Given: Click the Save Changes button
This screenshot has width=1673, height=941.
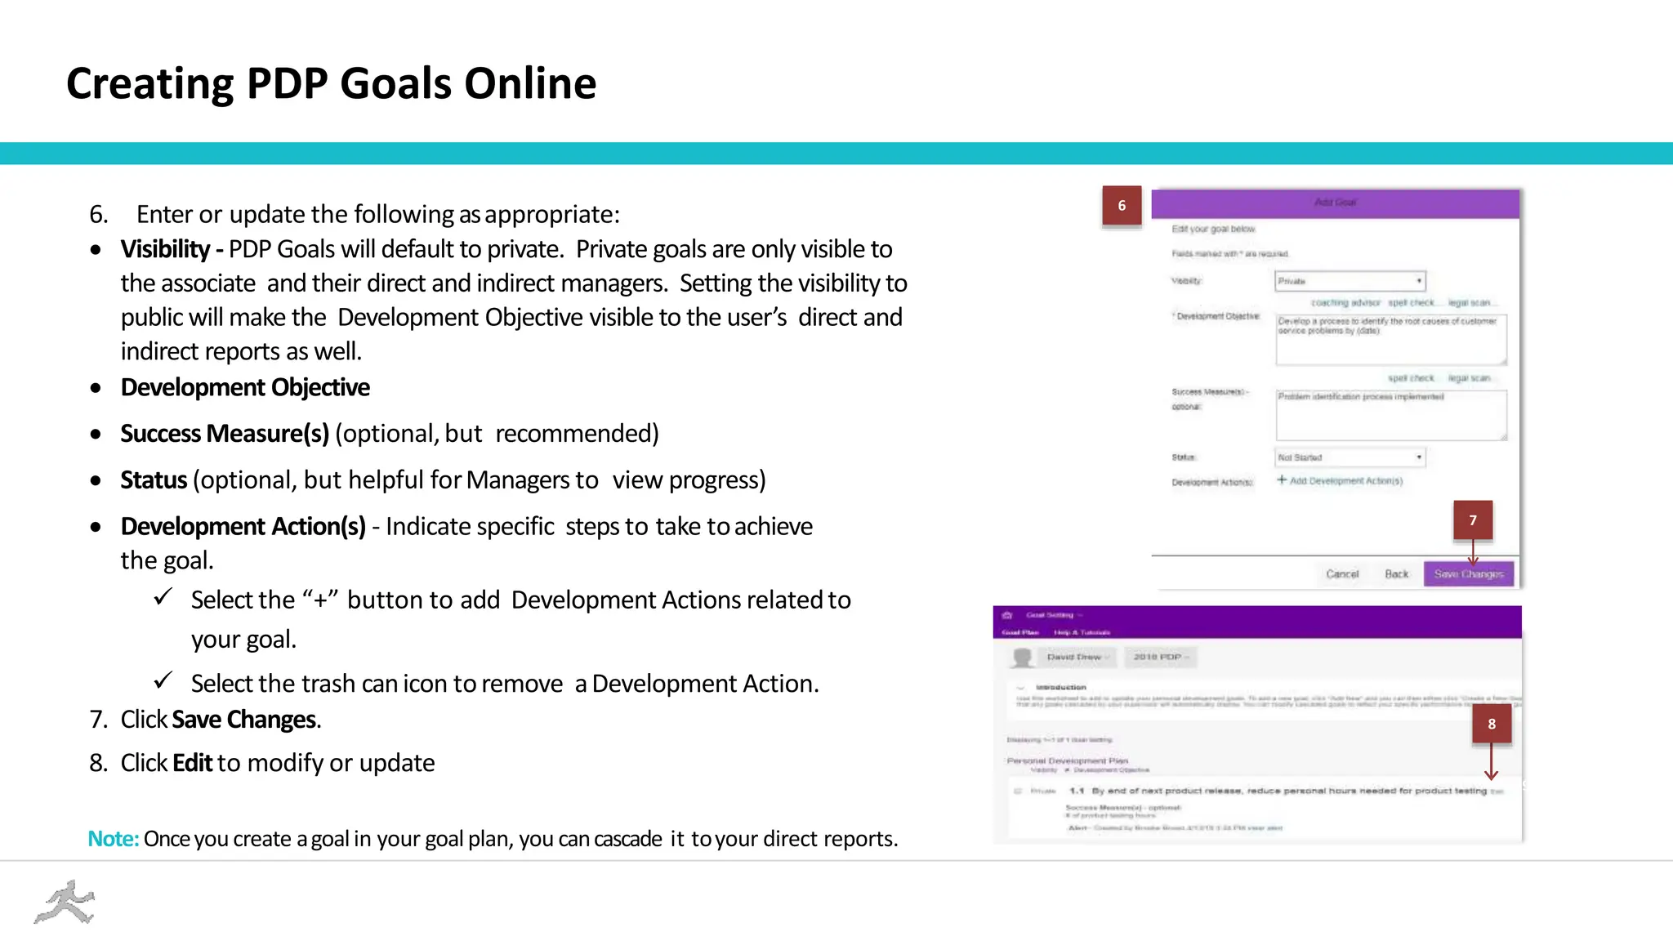Looking at the screenshot, I should pyautogui.click(x=1468, y=574).
